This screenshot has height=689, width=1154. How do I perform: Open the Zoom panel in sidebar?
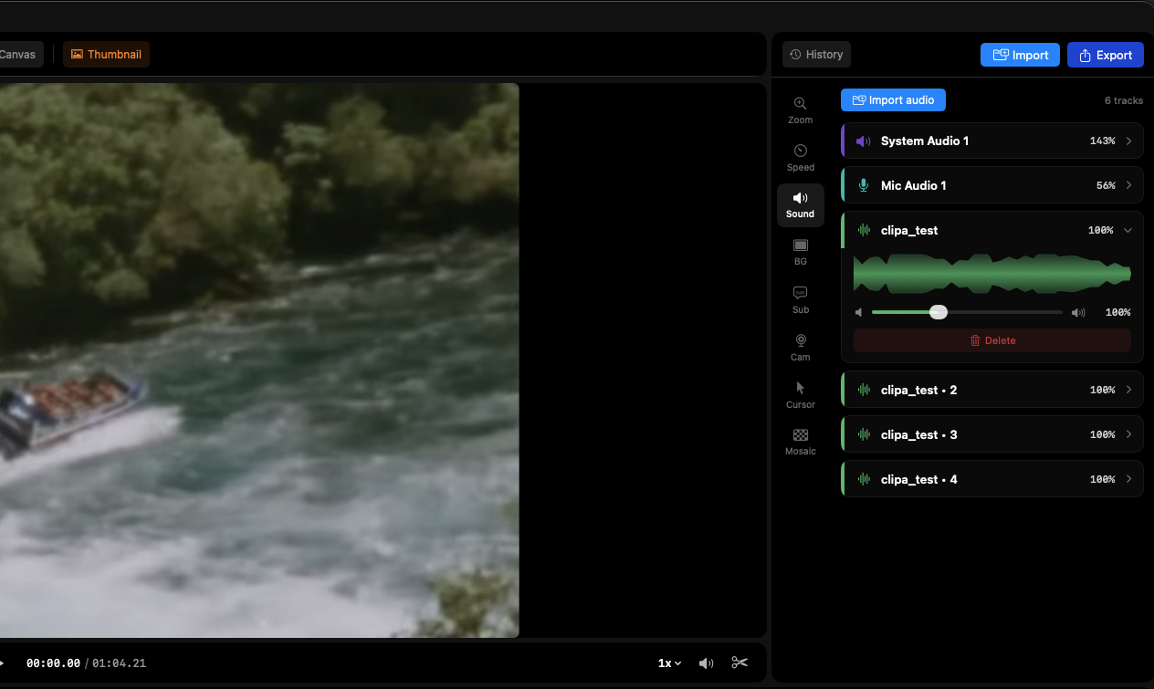click(800, 110)
